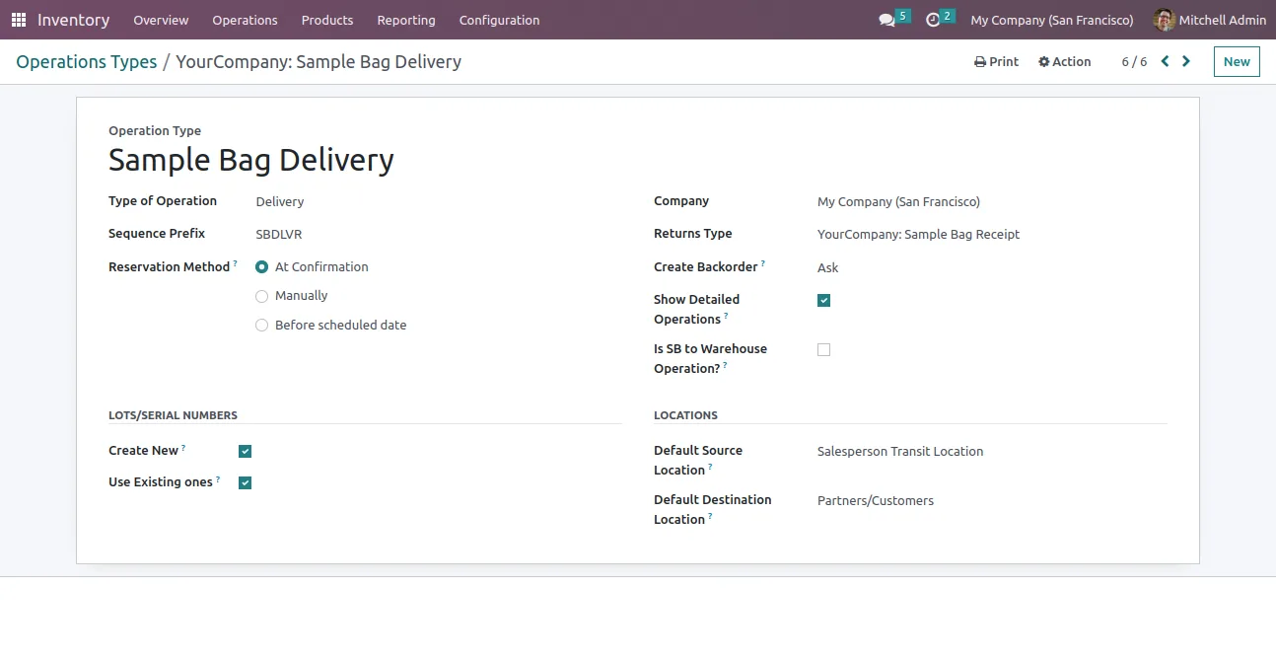The width and height of the screenshot is (1276, 659).
Task: Open the Operations menu
Action: [x=245, y=20]
